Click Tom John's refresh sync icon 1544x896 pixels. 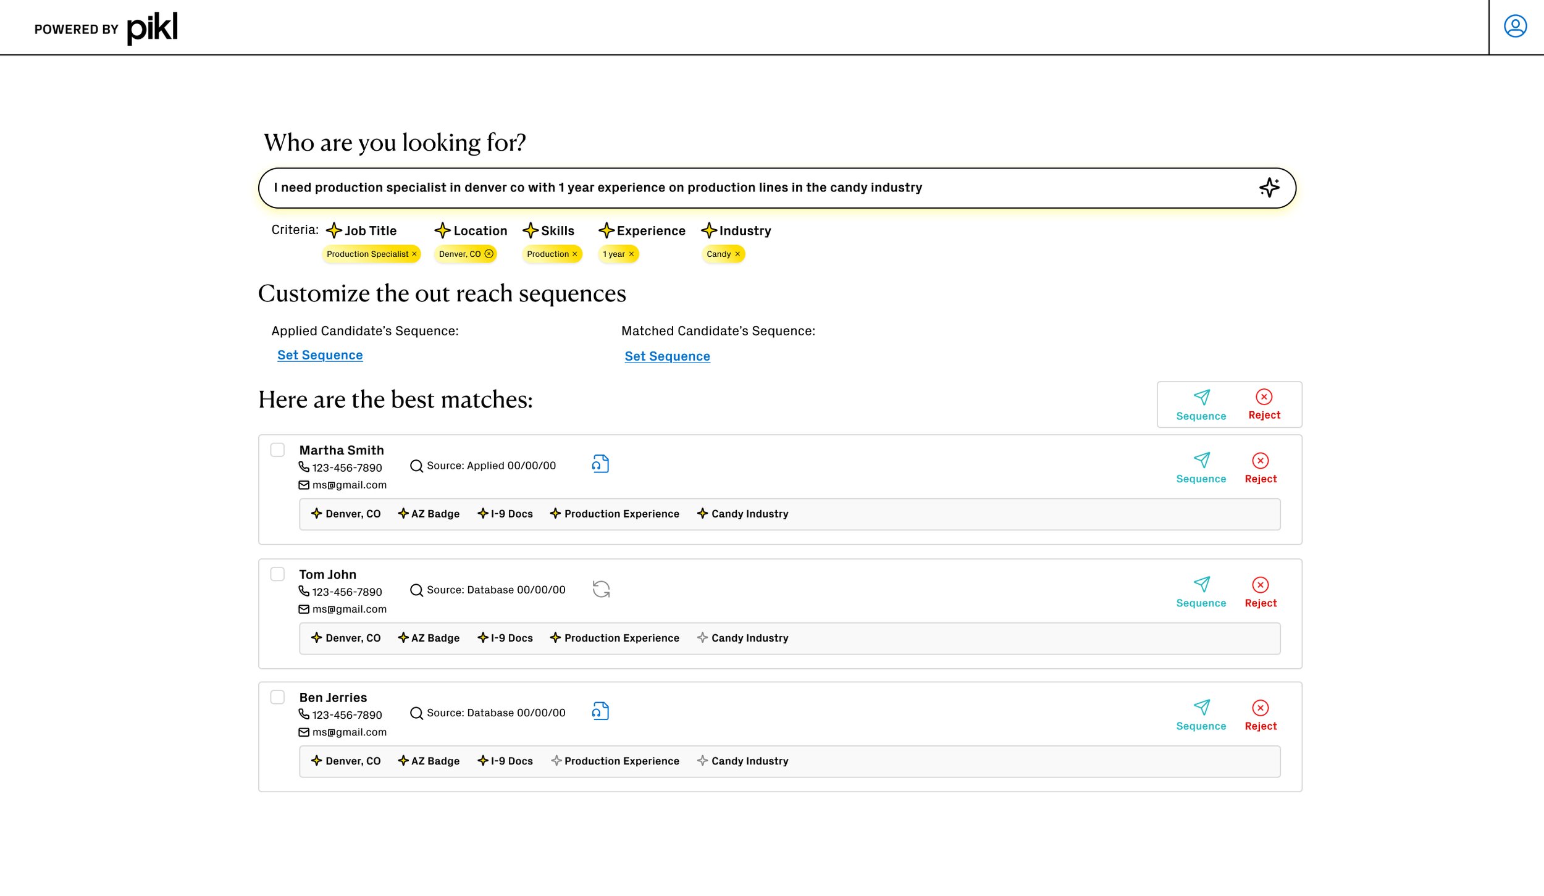click(601, 589)
